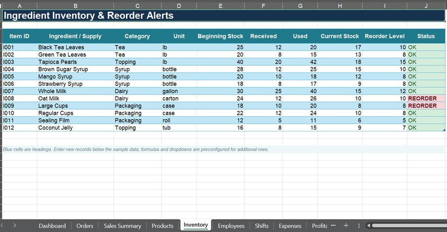The height and width of the screenshot is (232, 447).
Task: Select column E header
Action: (220, 6)
